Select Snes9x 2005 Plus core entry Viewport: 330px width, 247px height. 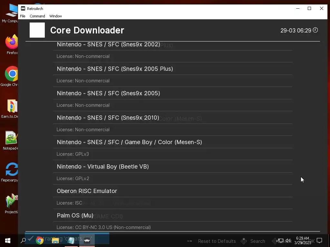click(173, 69)
